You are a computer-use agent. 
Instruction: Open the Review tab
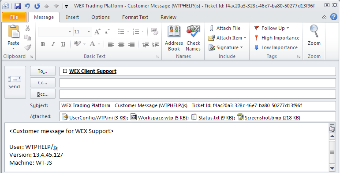168,17
